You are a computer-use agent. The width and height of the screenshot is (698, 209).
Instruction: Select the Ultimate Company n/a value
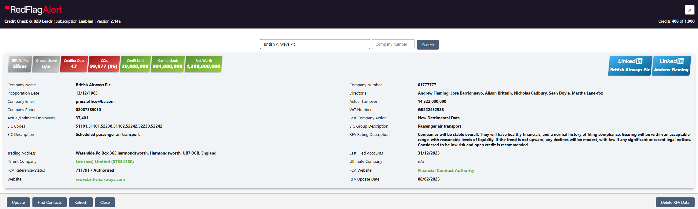(x=421, y=161)
